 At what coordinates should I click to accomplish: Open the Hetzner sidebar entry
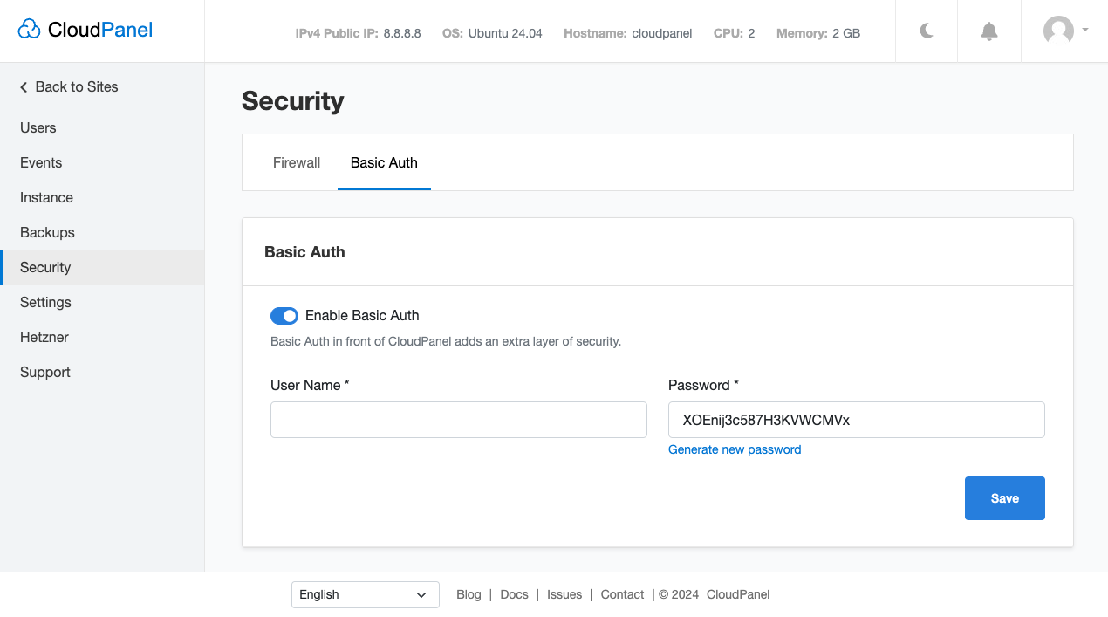point(44,337)
